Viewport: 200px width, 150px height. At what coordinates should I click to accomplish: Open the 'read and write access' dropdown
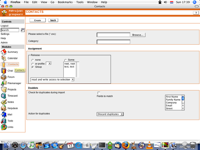point(53,80)
